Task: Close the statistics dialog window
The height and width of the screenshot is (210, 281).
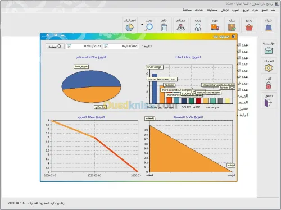Action: pos(48,35)
